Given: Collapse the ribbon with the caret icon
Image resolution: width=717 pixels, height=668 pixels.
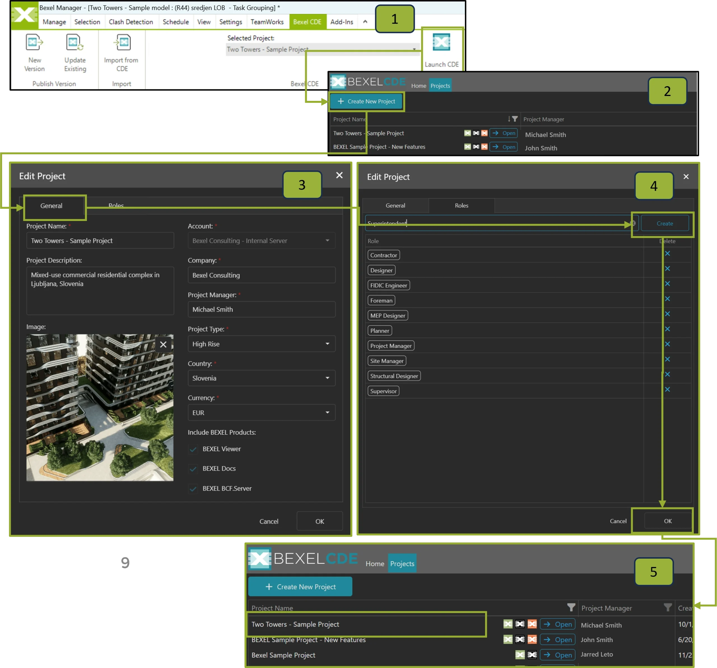Looking at the screenshot, I should [x=365, y=22].
